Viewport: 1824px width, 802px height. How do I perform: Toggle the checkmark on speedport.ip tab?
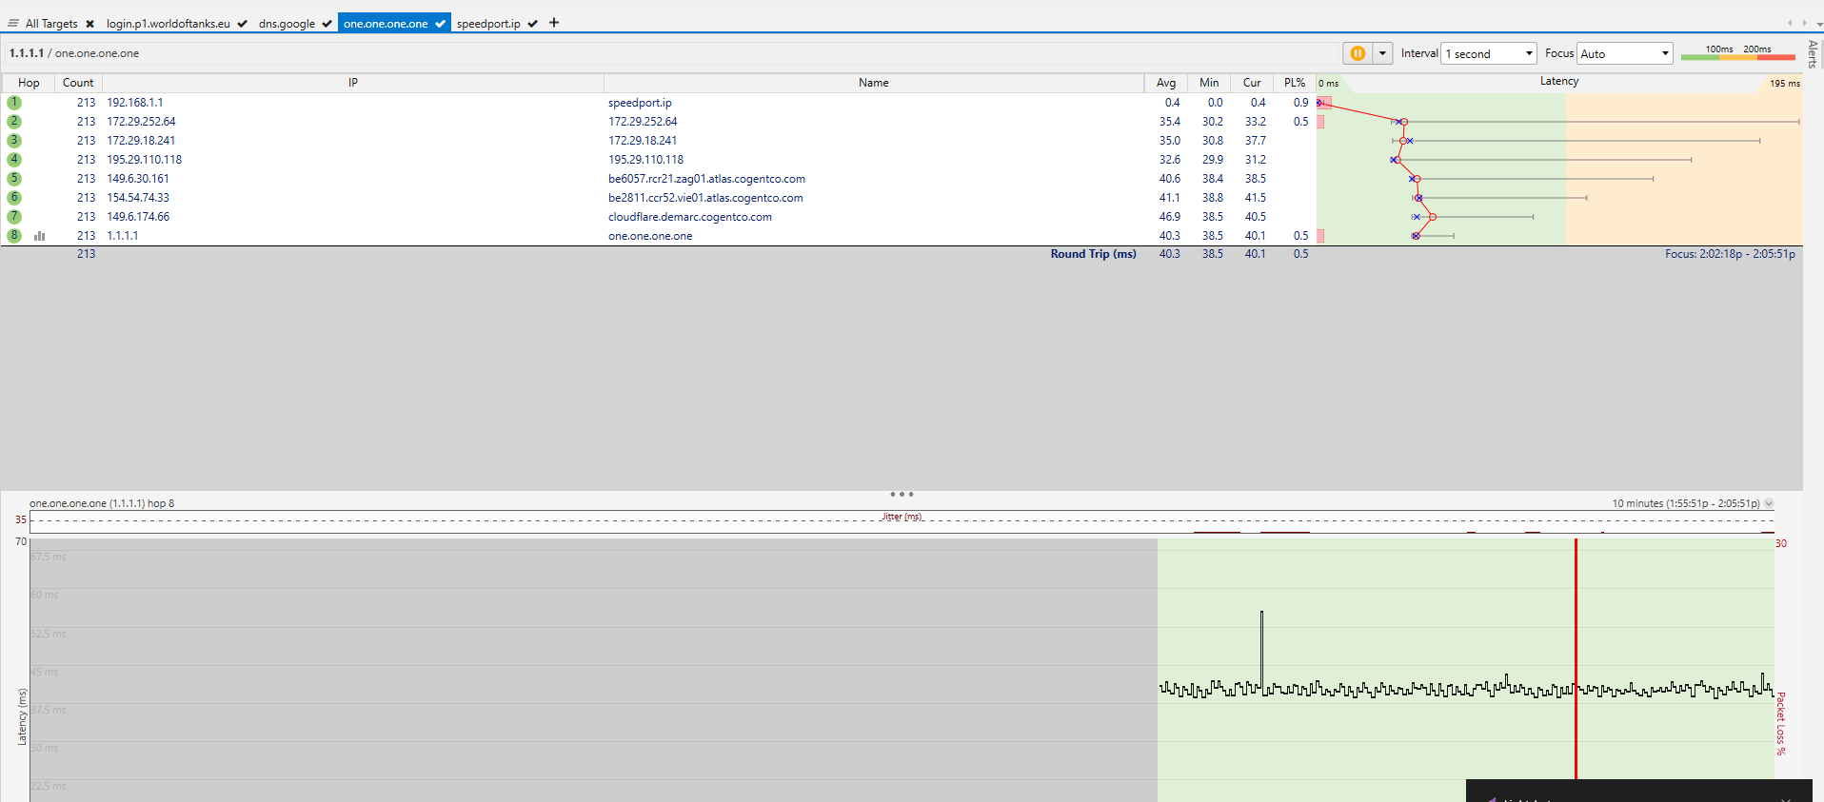click(532, 24)
